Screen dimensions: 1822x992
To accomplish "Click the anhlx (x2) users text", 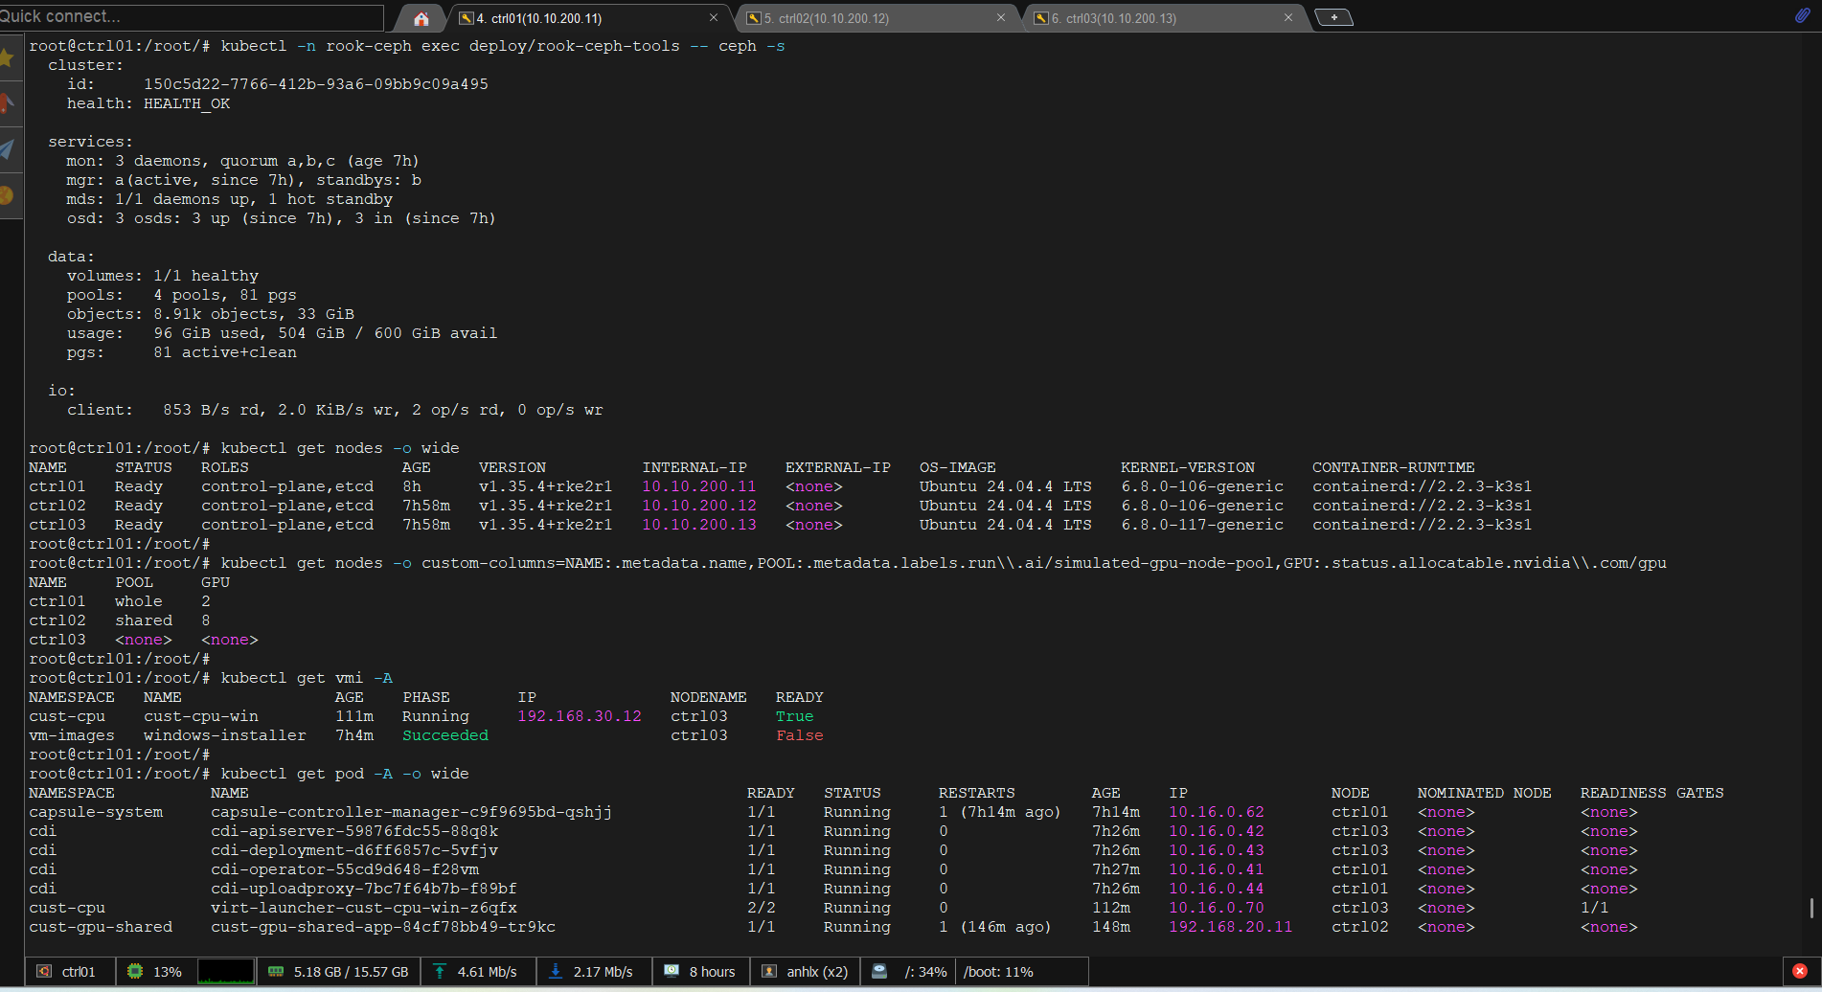I will tap(817, 972).
